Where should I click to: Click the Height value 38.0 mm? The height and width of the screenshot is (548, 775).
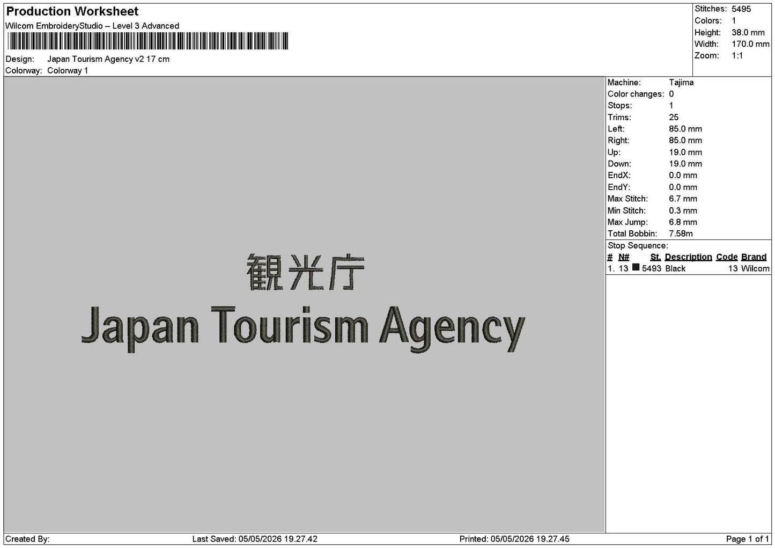pyautogui.click(x=748, y=33)
